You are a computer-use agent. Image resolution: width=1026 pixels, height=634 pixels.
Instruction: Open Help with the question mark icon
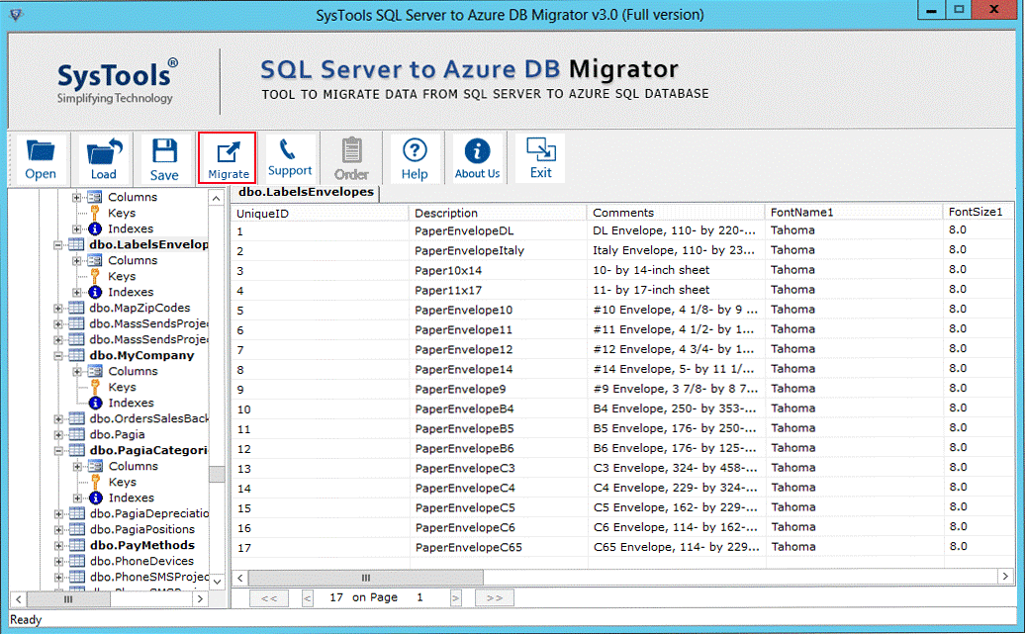(415, 158)
